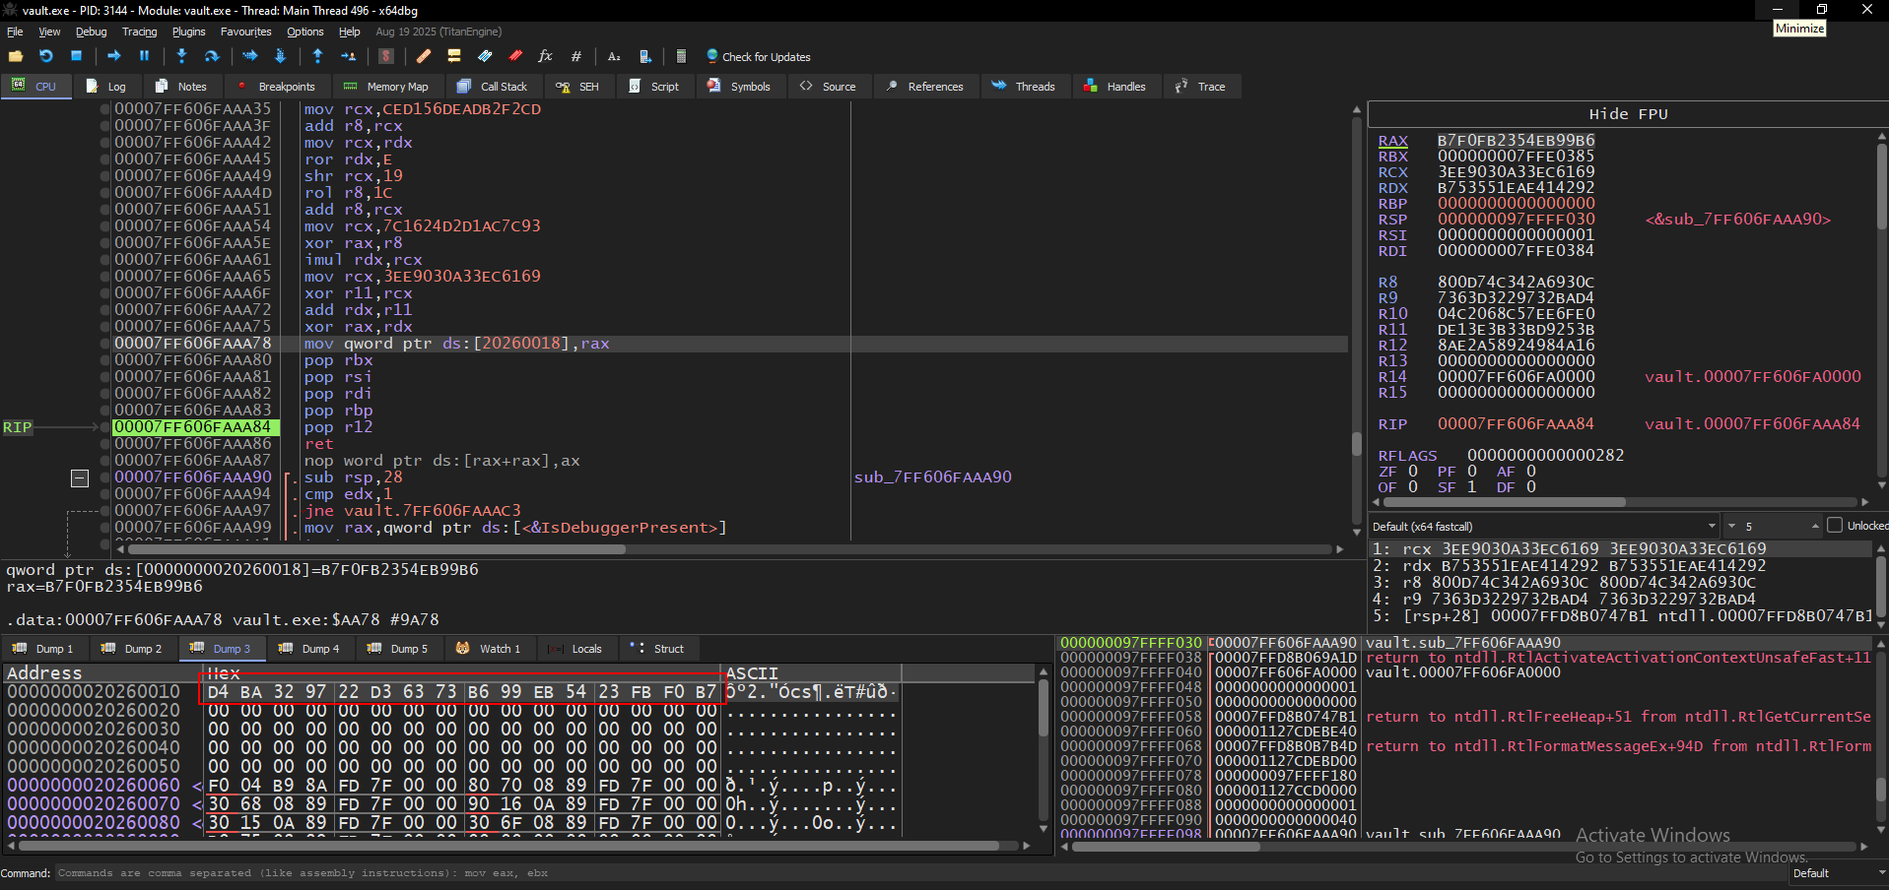The width and height of the screenshot is (1889, 890).
Task: Toggle breakpoint bullet at 00007FF606FAAA61
Action: 105,260
